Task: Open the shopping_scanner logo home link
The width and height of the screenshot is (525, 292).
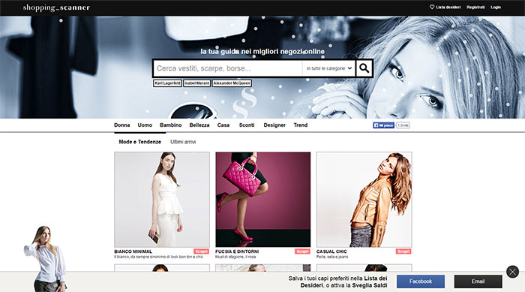Action: (56, 8)
